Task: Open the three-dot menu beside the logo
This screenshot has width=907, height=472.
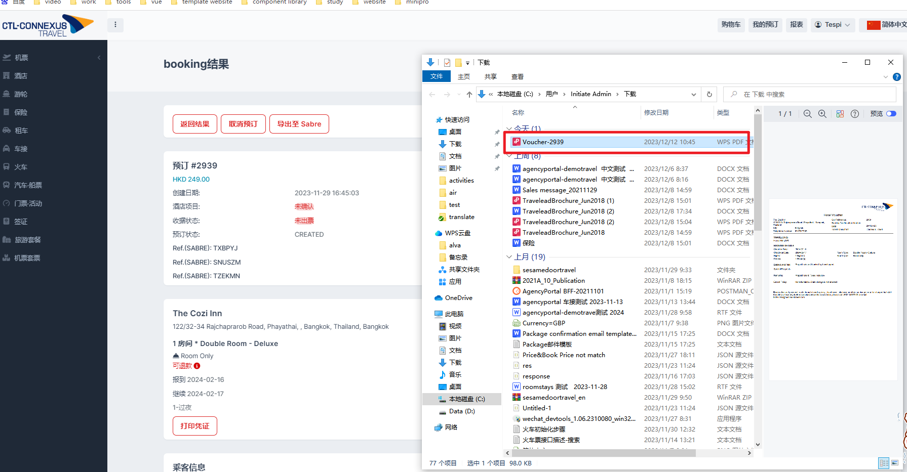Action: point(115,25)
